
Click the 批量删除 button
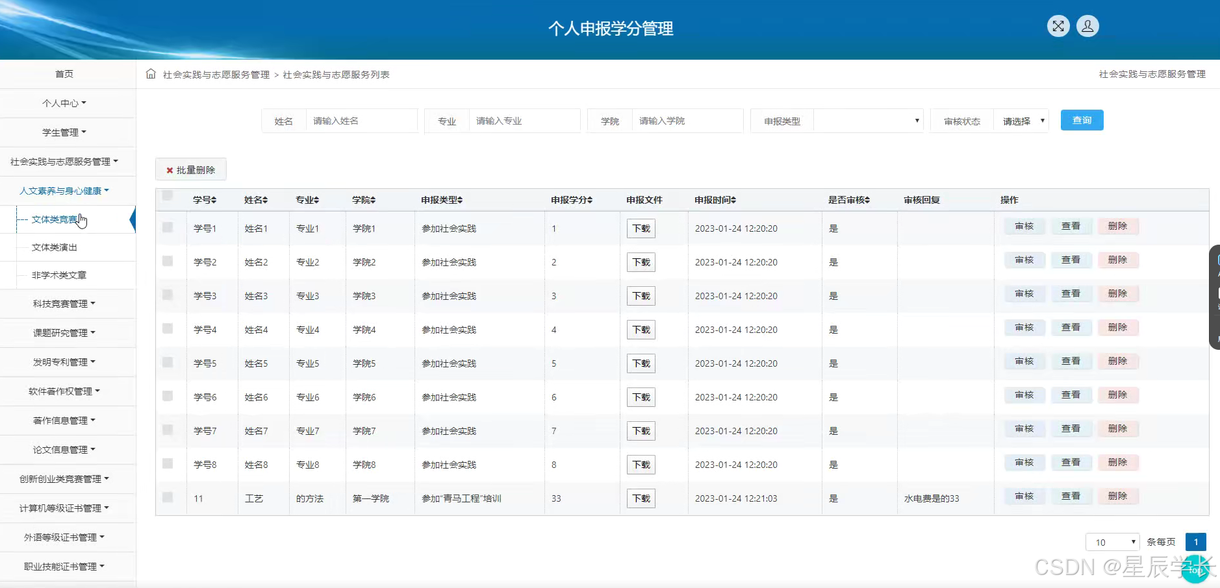tap(190, 169)
